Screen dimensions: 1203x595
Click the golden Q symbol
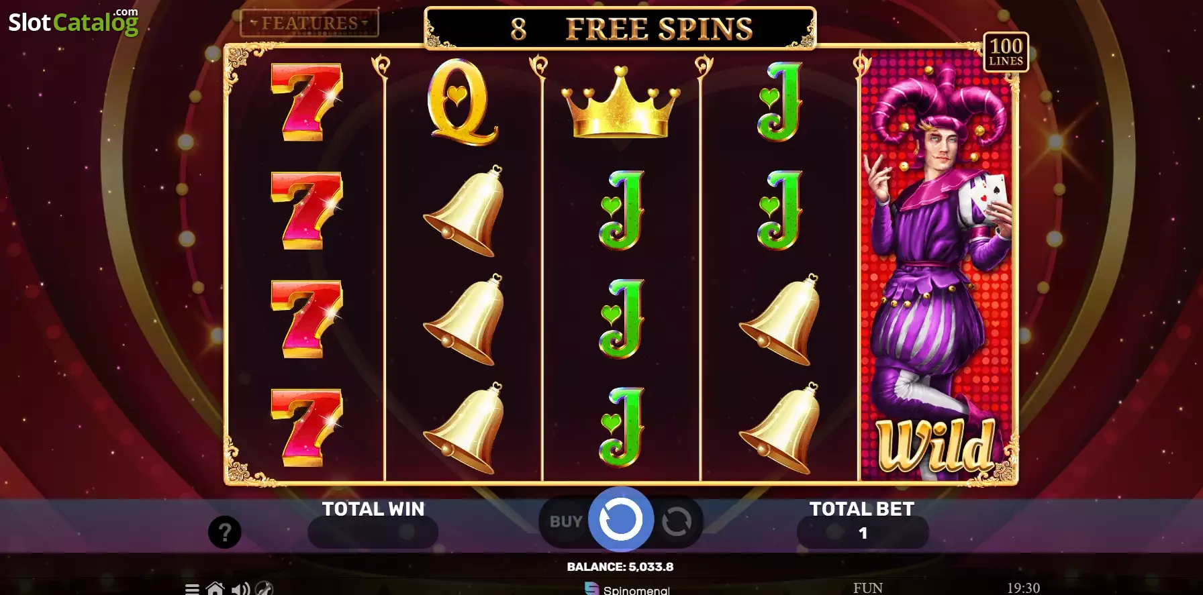463,101
